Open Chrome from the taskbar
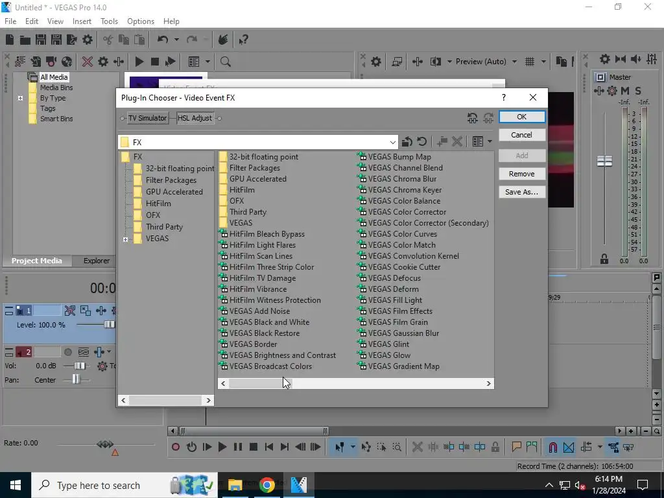This screenshot has width=664, height=498. (267, 485)
